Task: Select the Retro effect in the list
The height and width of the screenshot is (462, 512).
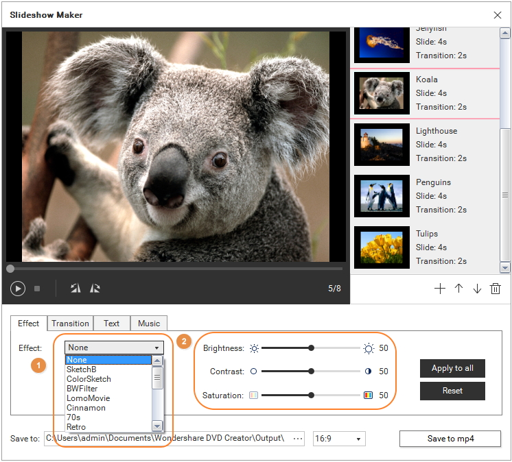Action: coord(76,427)
